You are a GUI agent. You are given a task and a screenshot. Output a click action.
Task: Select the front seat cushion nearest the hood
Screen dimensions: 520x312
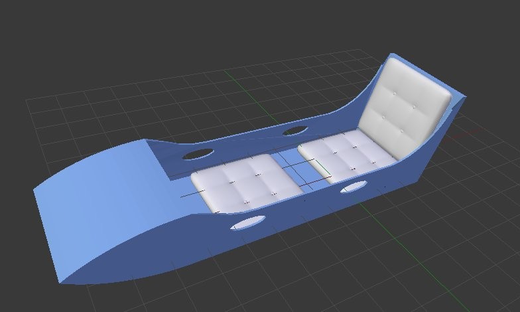point(245,183)
